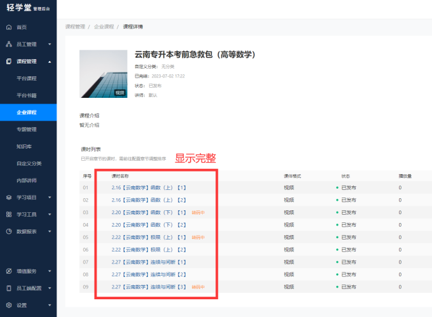Select 知识库 from the sidebar submenu
The height and width of the screenshot is (317, 432).
click(x=24, y=146)
